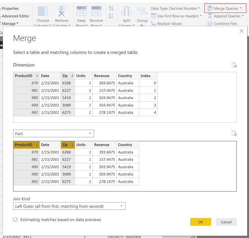249x238 pixels.
Task: Select Date column in Fact table
Action: point(50,145)
